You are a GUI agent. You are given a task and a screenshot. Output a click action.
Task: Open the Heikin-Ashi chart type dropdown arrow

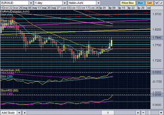(x=98, y=3)
